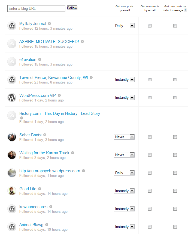Check instant message posts for Animal Blawg

(175, 227)
